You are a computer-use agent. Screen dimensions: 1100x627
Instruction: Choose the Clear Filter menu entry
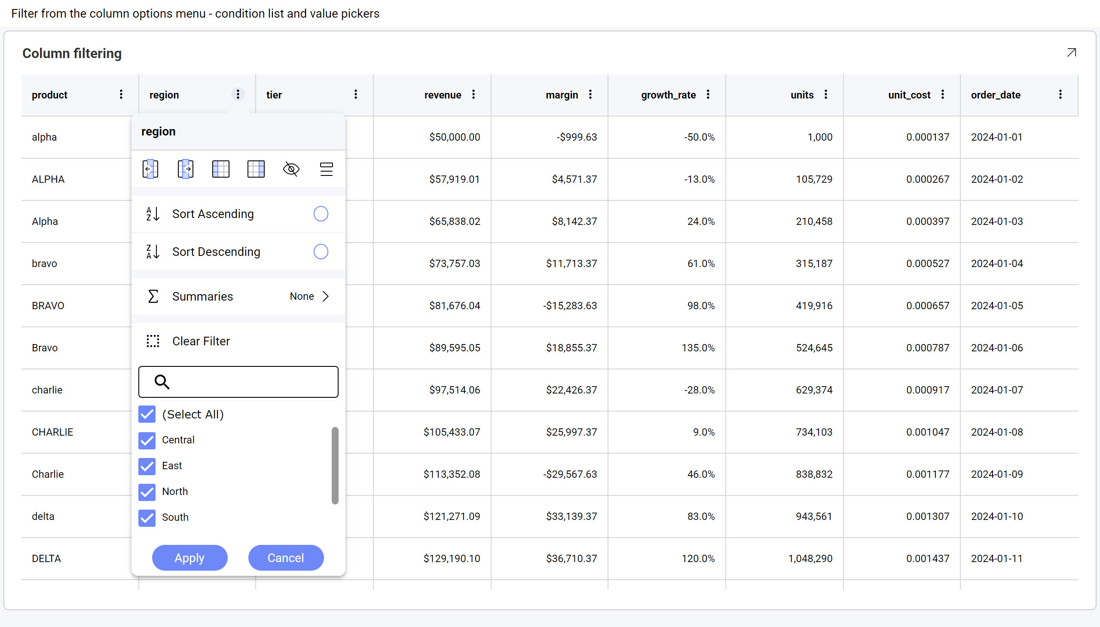click(x=238, y=341)
